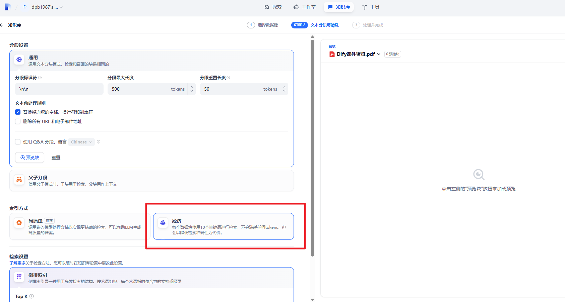
Task: Click the Dify logo icon
Action: [x=8, y=7]
